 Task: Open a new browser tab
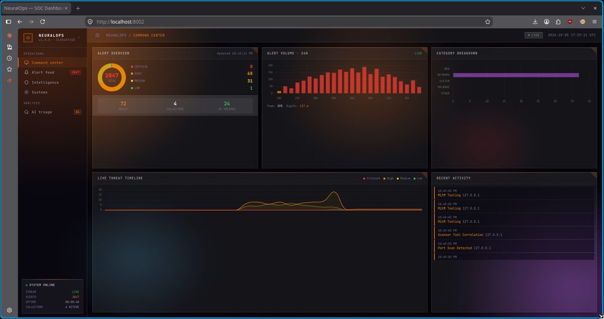pyautogui.click(x=78, y=8)
